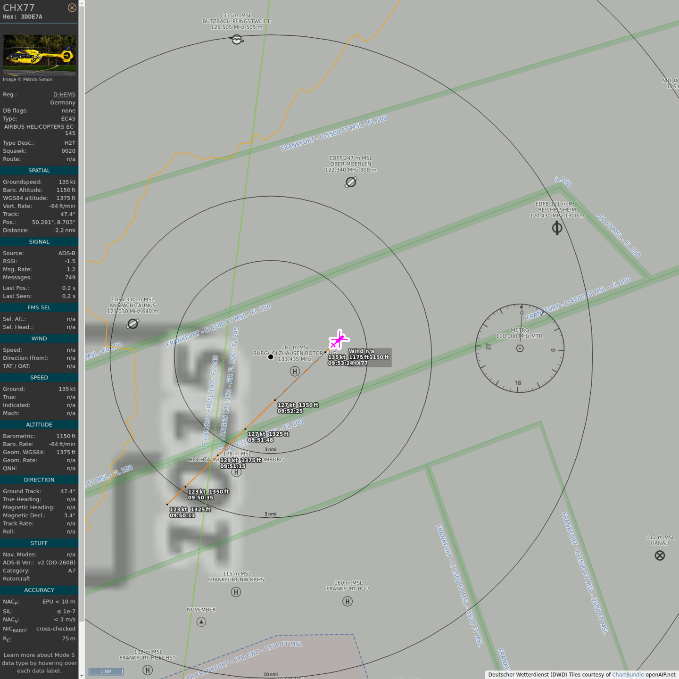Open the D-HEMS registration link
Image resolution: width=679 pixels, height=679 pixels.
pos(64,94)
